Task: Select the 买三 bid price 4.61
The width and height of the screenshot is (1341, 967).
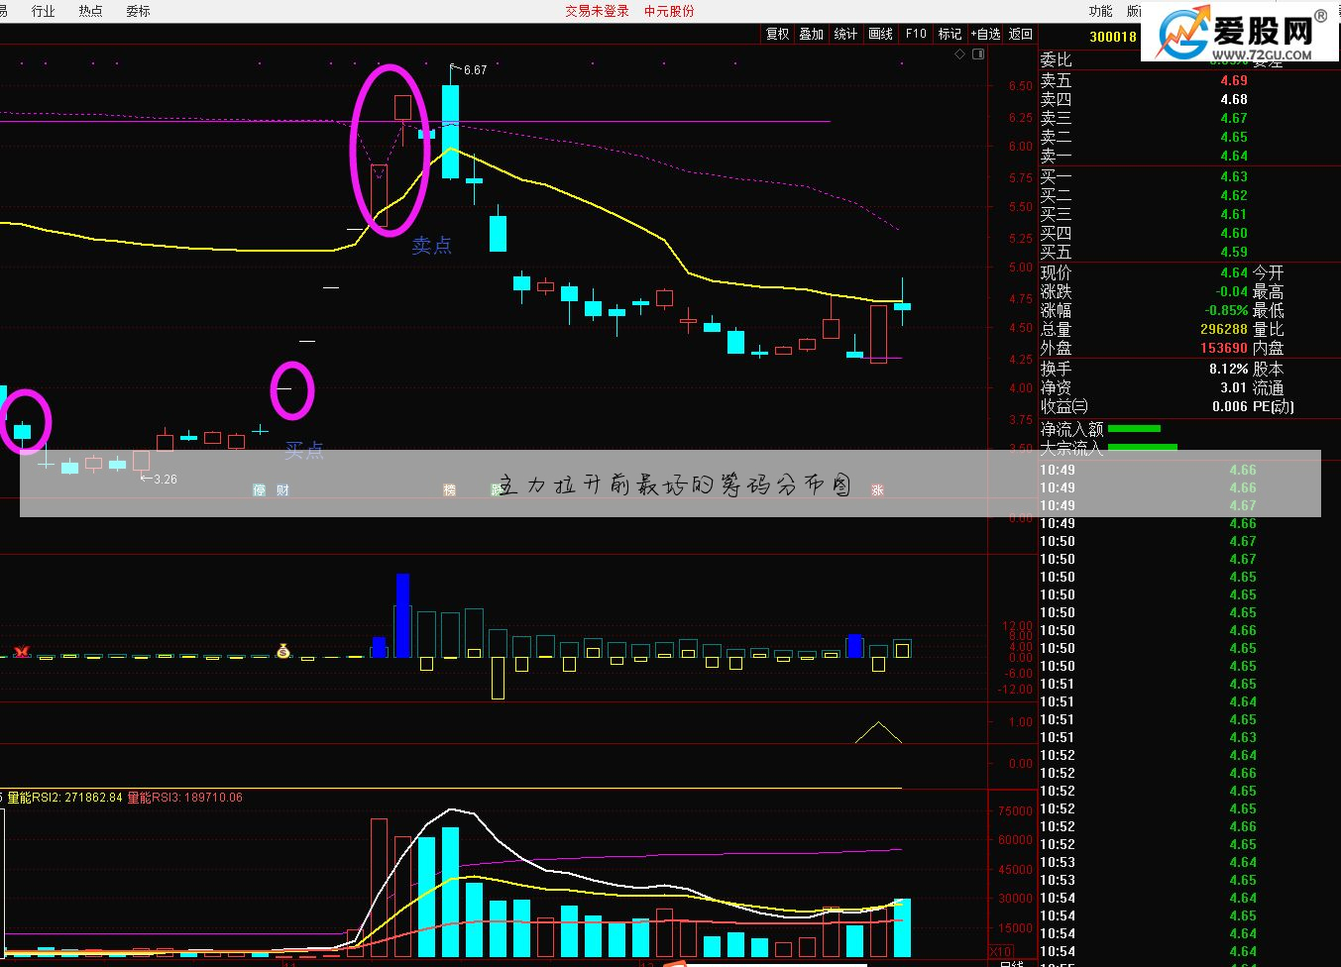Action: tap(1234, 214)
